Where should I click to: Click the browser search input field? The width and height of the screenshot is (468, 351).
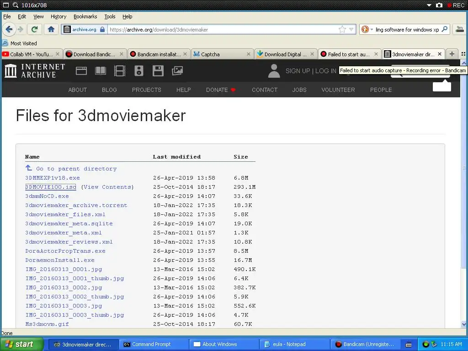tap(407, 29)
